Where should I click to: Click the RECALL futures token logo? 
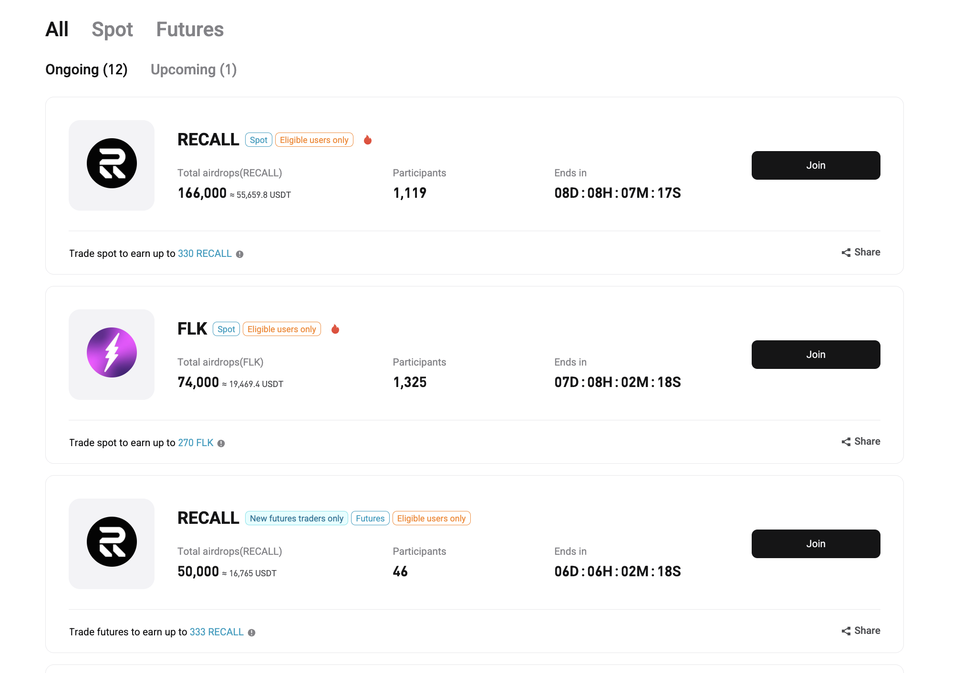click(112, 542)
